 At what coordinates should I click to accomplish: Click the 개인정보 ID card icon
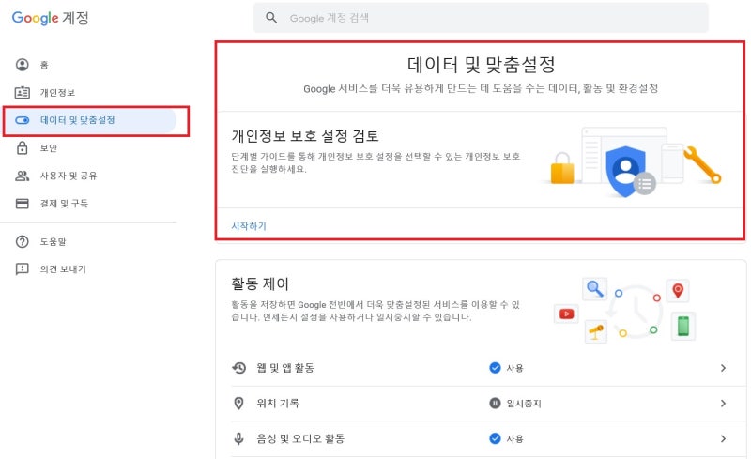point(22,93)
